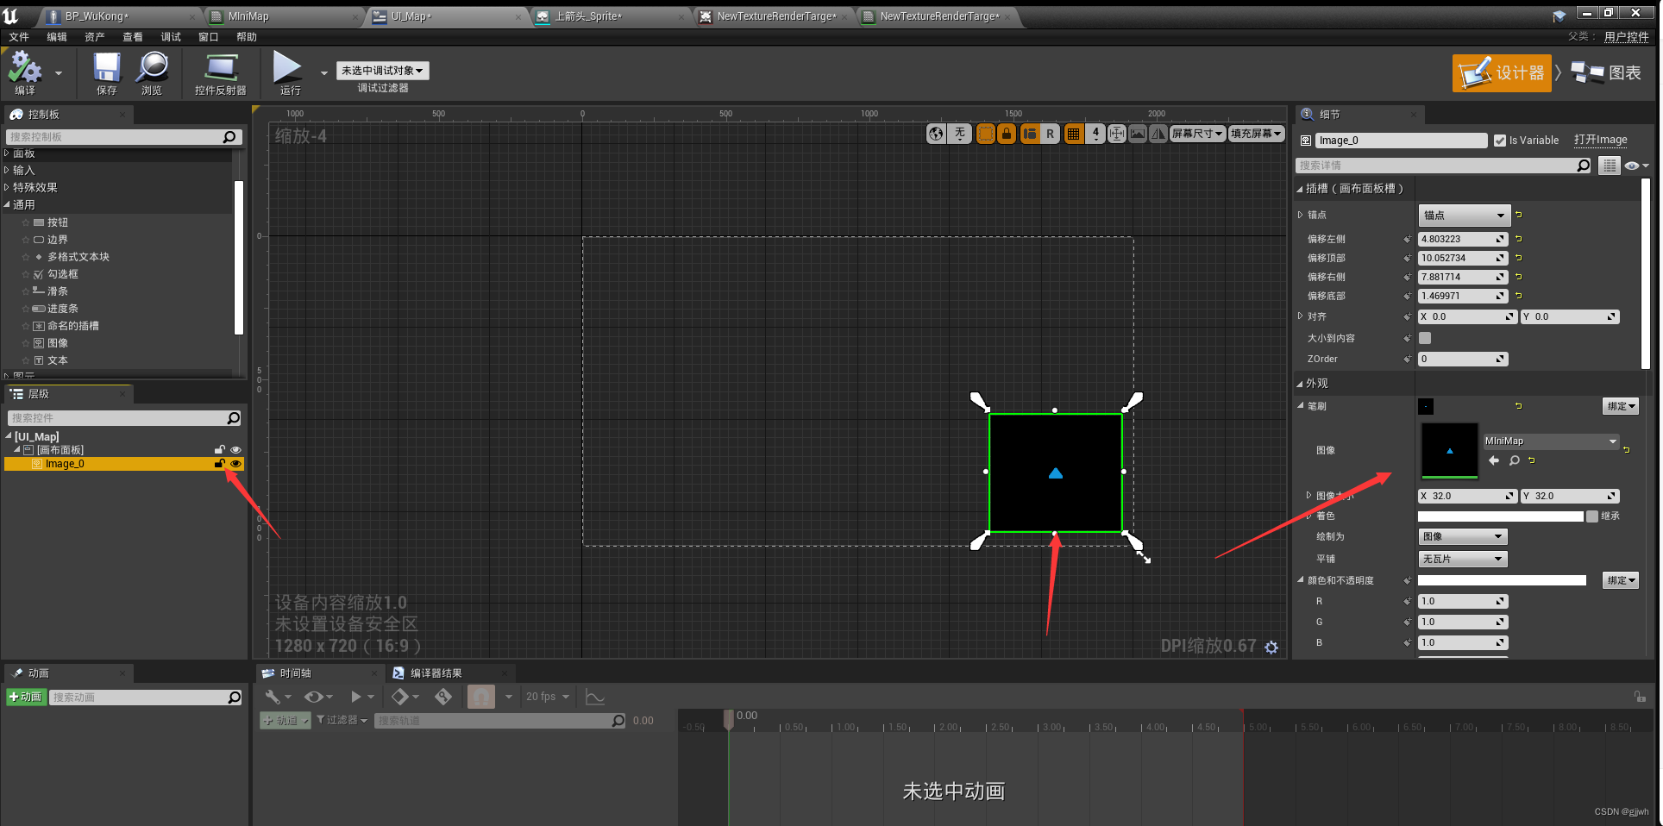Screen dimensions: 1663x826
Task: Click Bind (绑定) button for Color and Opacity
Action: point(1621,581)
